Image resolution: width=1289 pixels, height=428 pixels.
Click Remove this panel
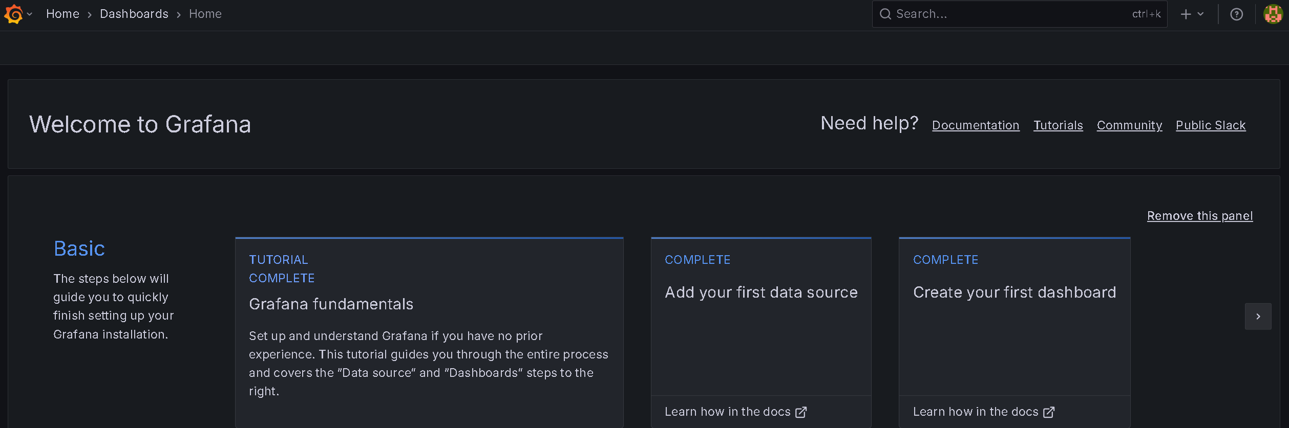point(1199,216)
